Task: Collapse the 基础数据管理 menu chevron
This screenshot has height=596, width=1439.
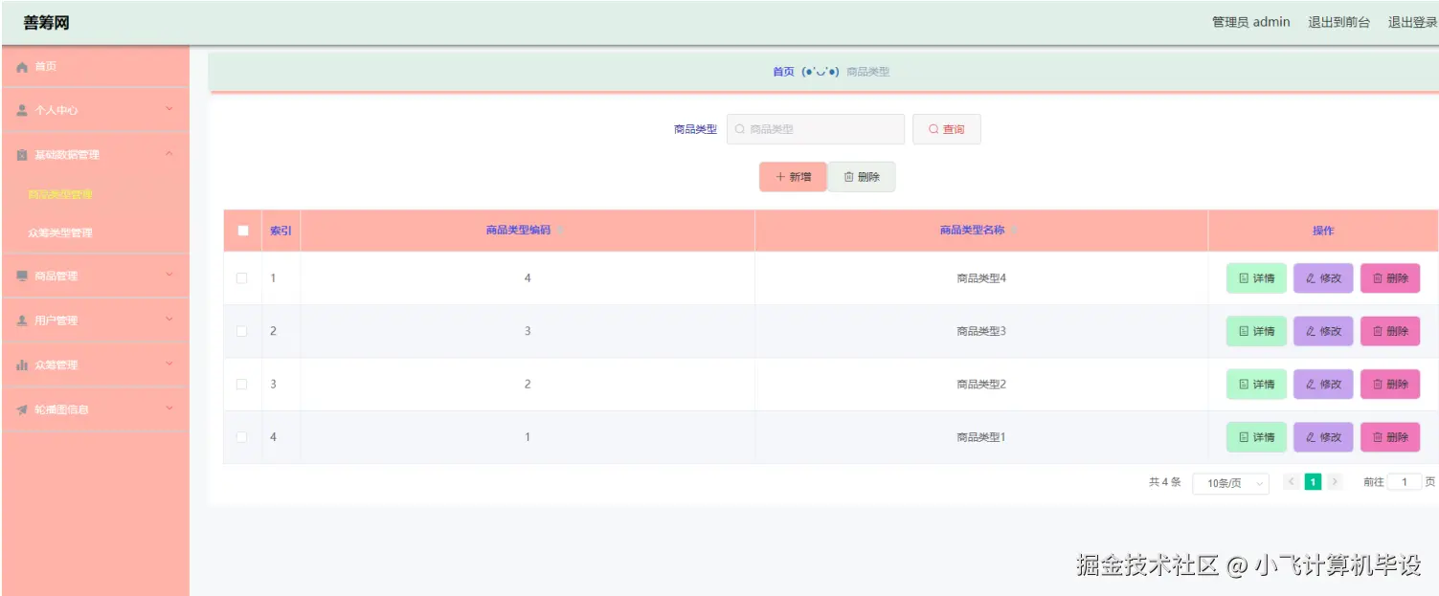Action: 169,154
